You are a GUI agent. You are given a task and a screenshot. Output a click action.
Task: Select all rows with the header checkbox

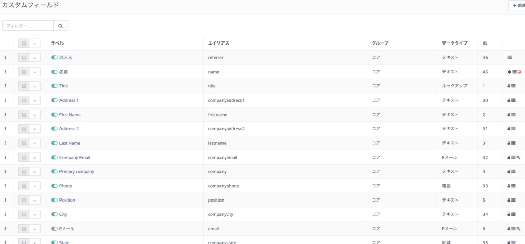pyautogui.click(x=24, y=43)
